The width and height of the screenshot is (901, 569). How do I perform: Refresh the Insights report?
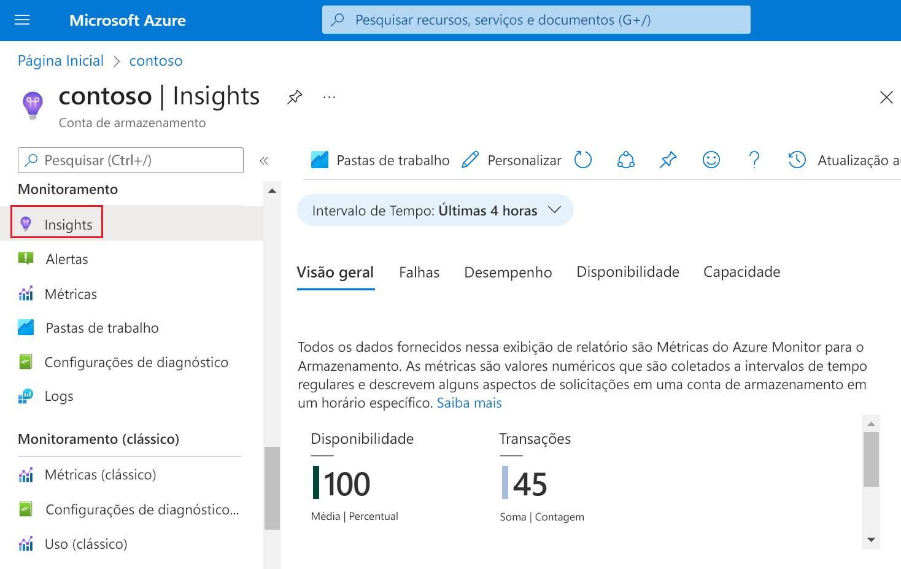pos(583,160)
